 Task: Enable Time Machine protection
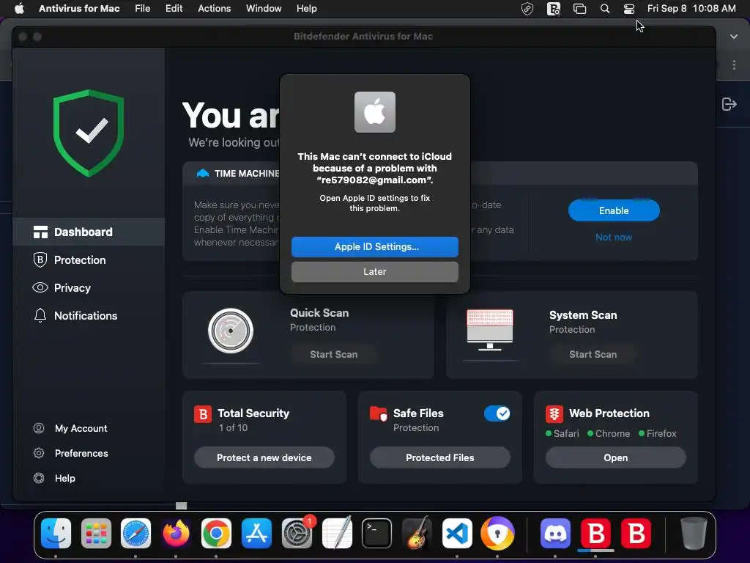coord(614,210)
